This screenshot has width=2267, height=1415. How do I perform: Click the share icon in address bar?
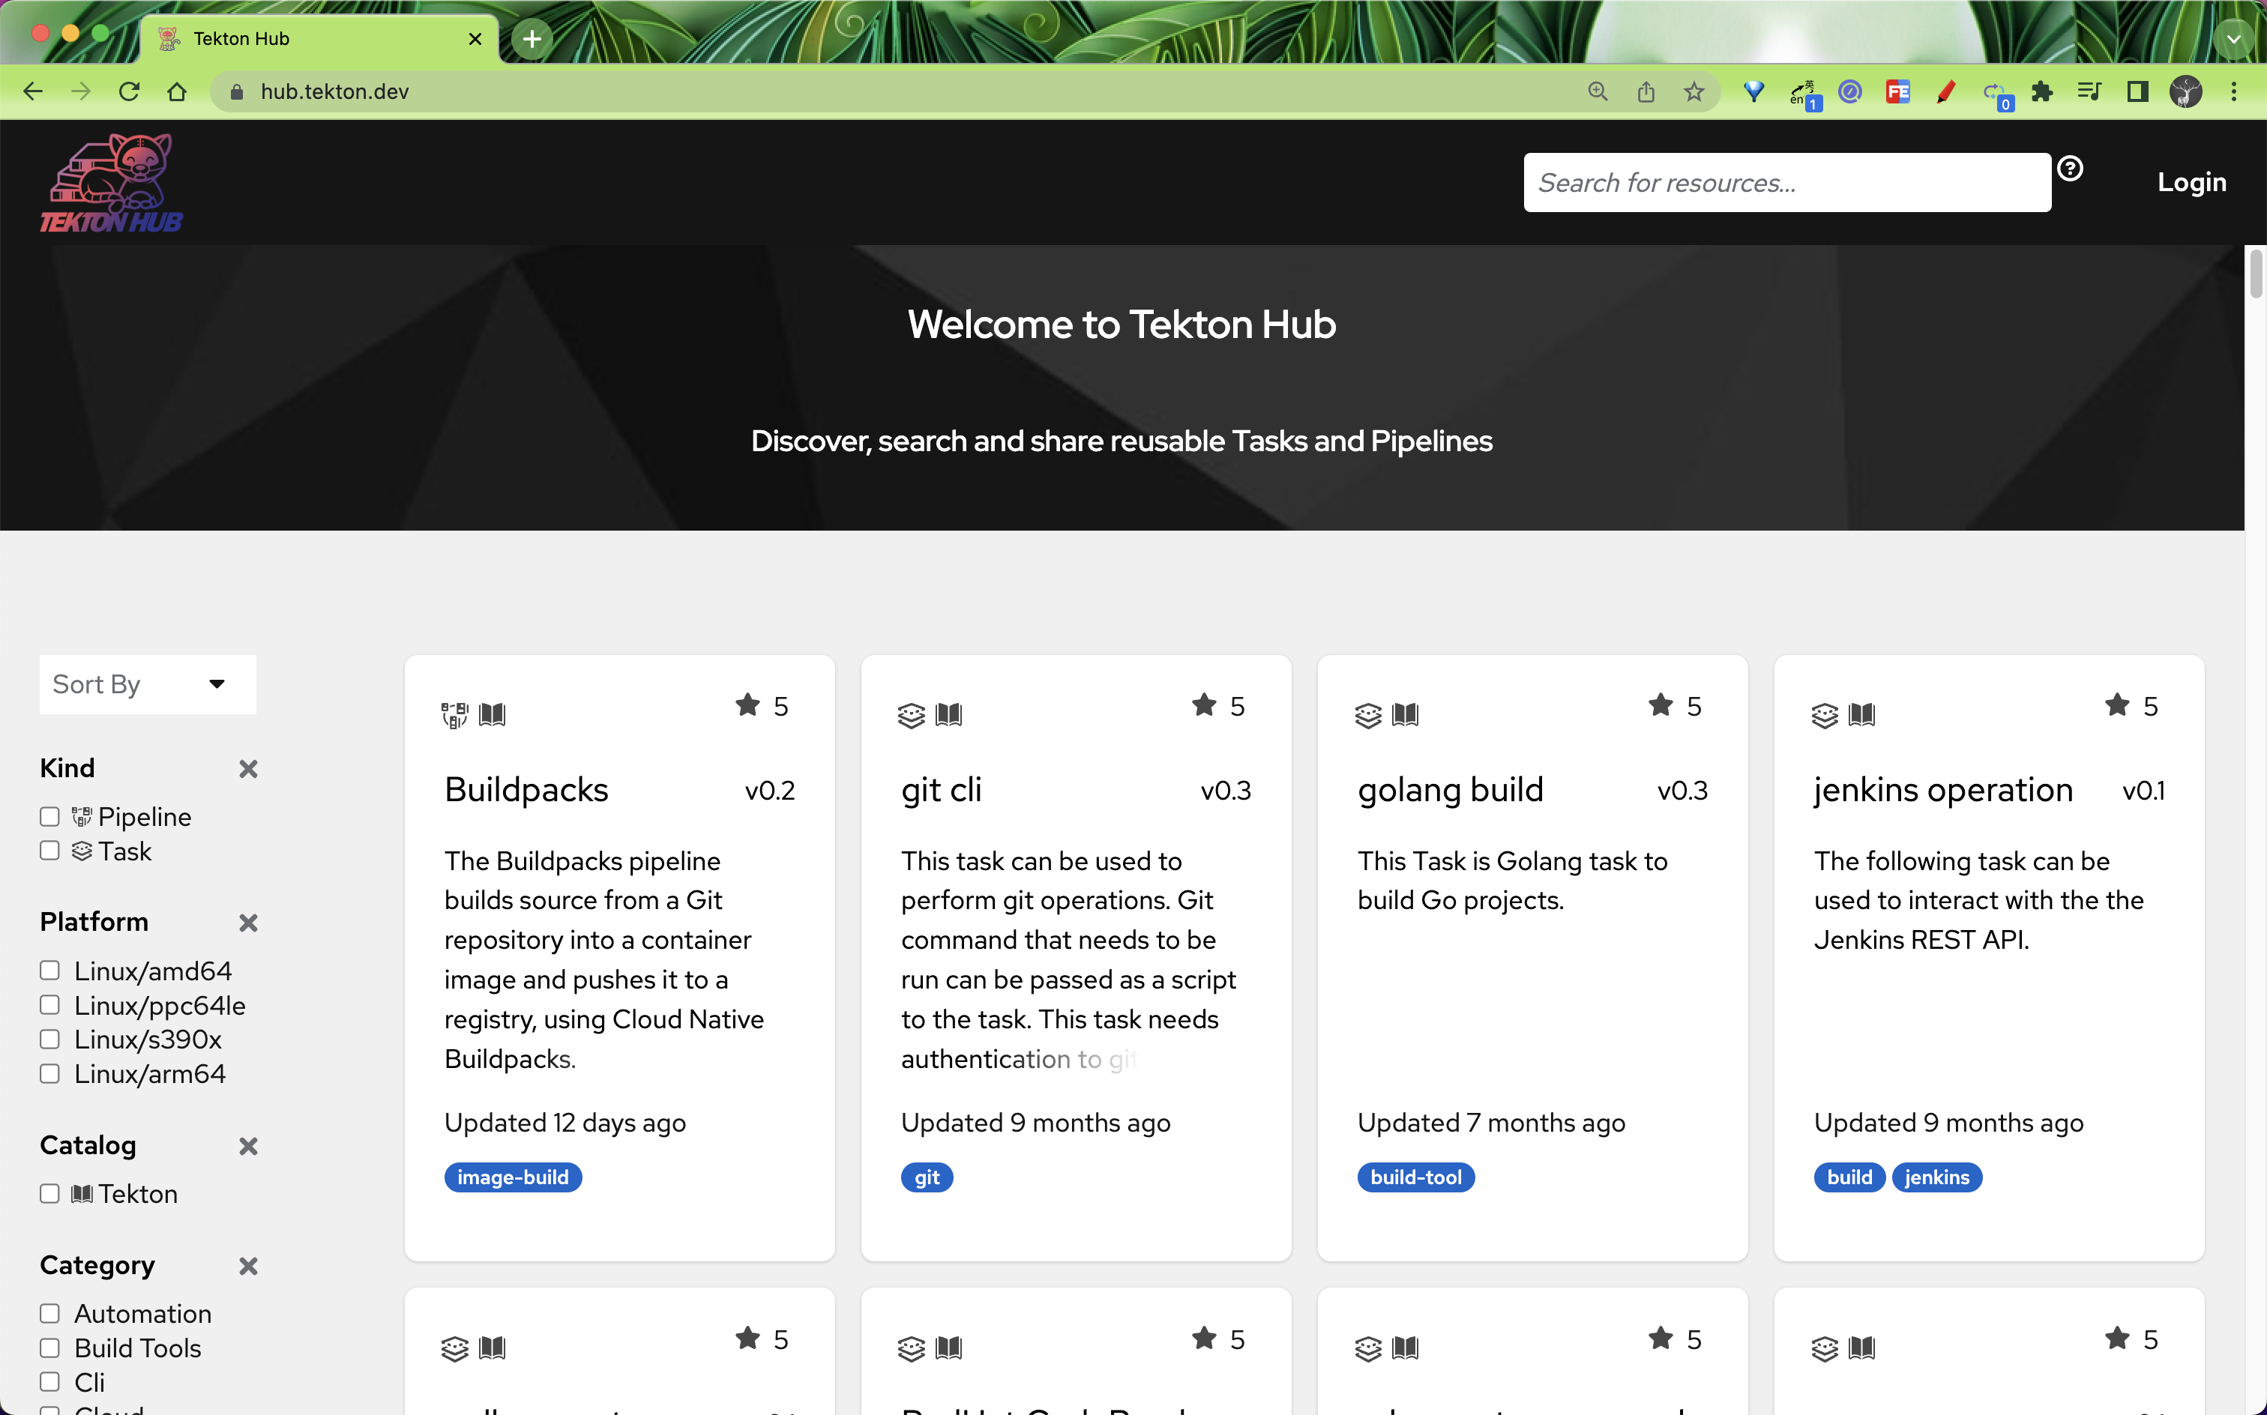click(1646, 91)
